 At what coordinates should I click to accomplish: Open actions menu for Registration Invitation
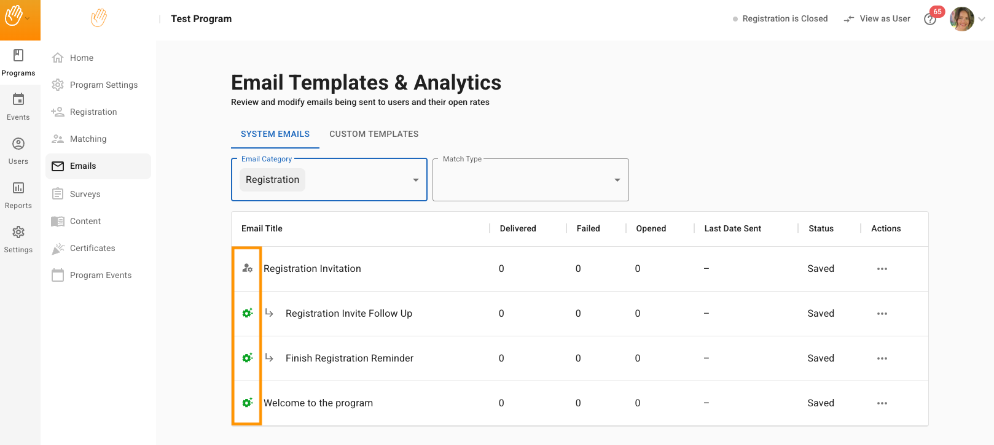(x=882, y=269)
